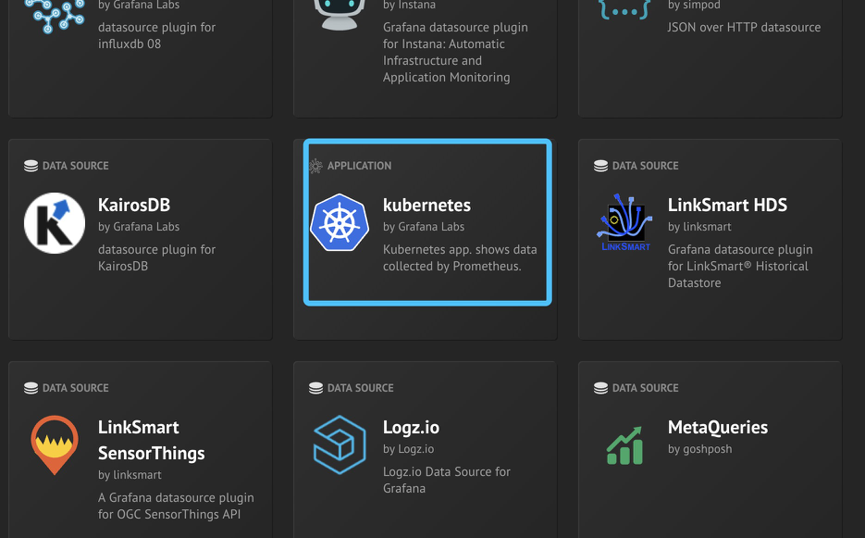Click DATA SOURCE label on MetaQueries card
Viewport: 865px width, 538px height.
[646, 388]
